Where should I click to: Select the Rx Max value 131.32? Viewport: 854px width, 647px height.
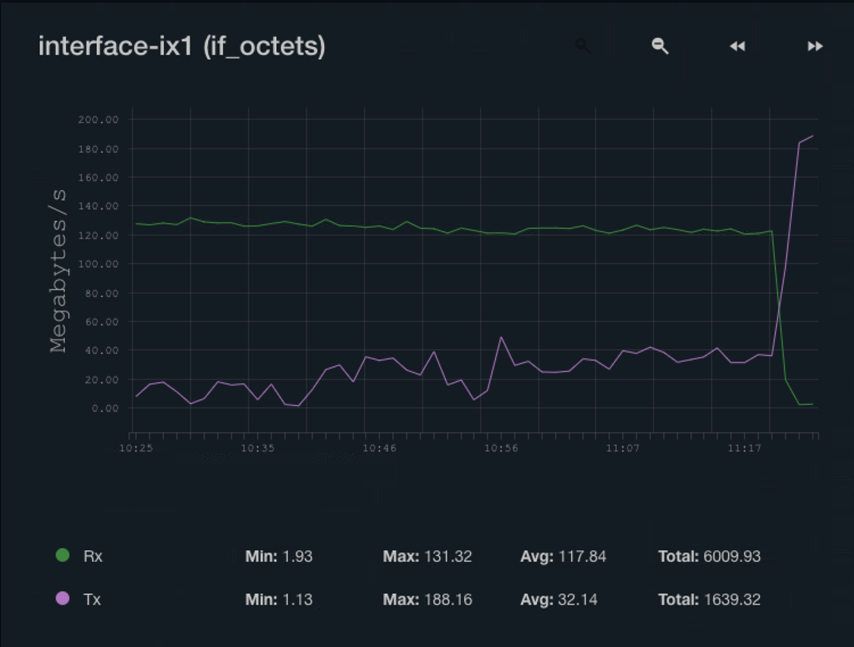[x=447, y=557]
